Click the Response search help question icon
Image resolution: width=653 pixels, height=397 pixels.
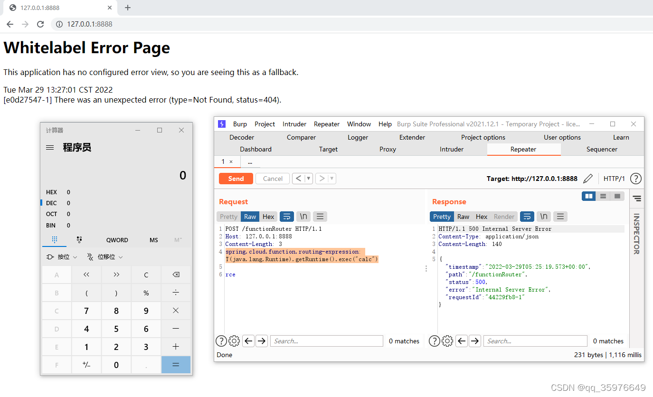[x=434, y=341]
